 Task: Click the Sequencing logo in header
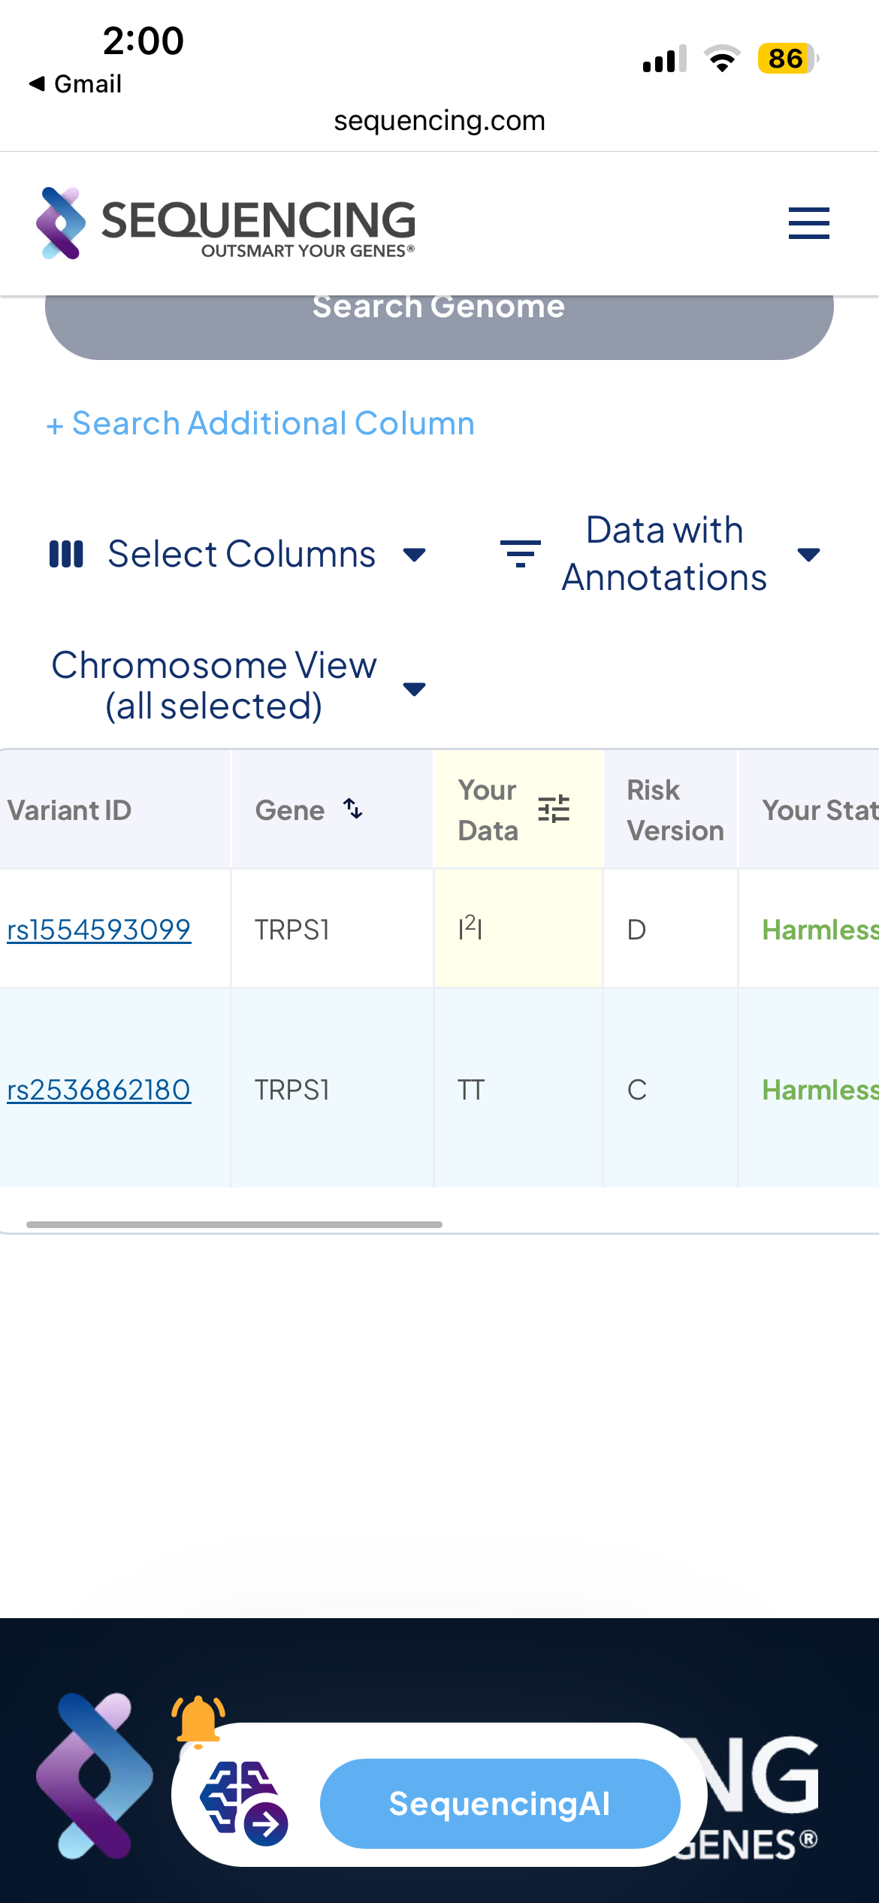pyautogui.click(x=225, y=223)
